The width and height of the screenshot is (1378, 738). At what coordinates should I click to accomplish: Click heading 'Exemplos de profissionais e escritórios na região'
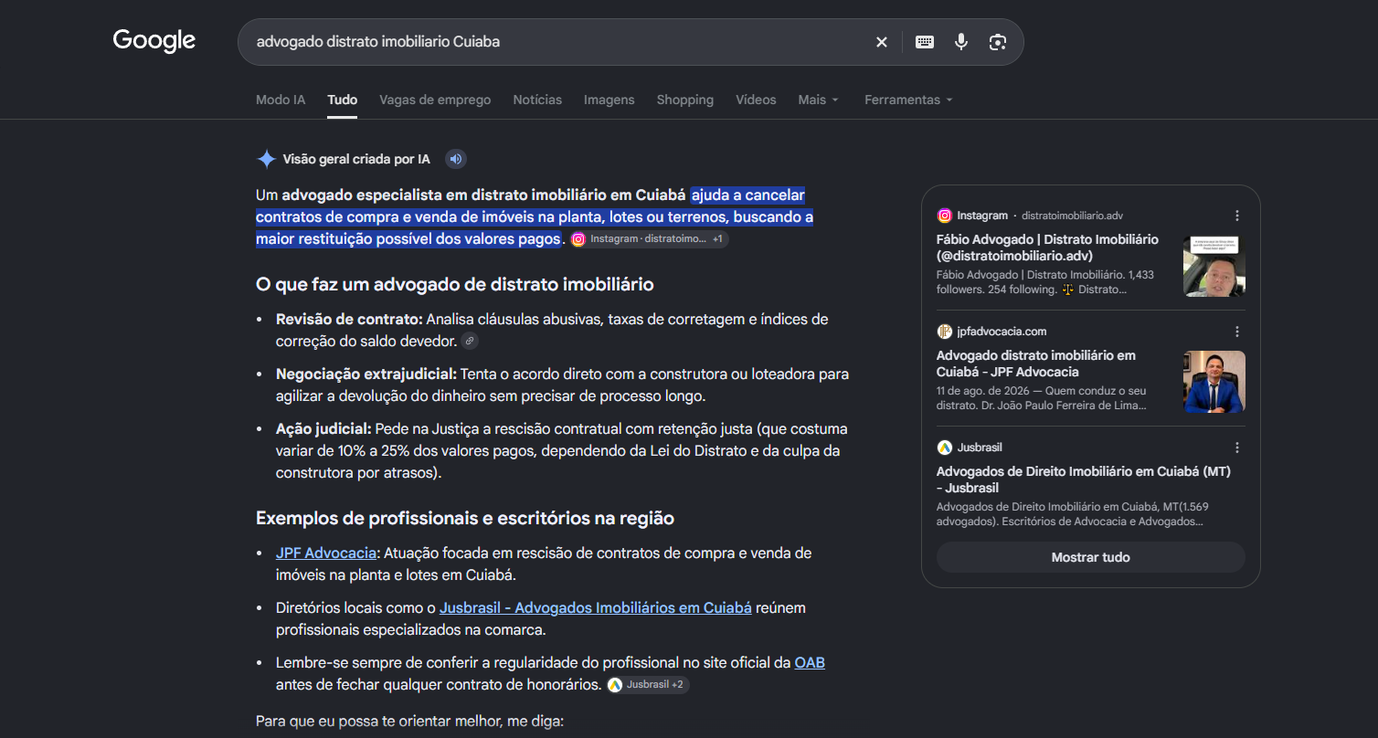465,518
